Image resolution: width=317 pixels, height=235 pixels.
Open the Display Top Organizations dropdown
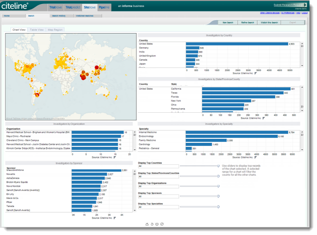click(x=157, y=187)
